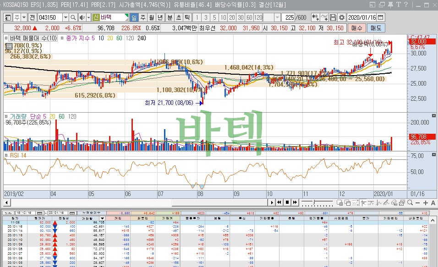Close the volume panel with its X icon
The width and height of the screenshot is (438, 267).
pos(434,115)
